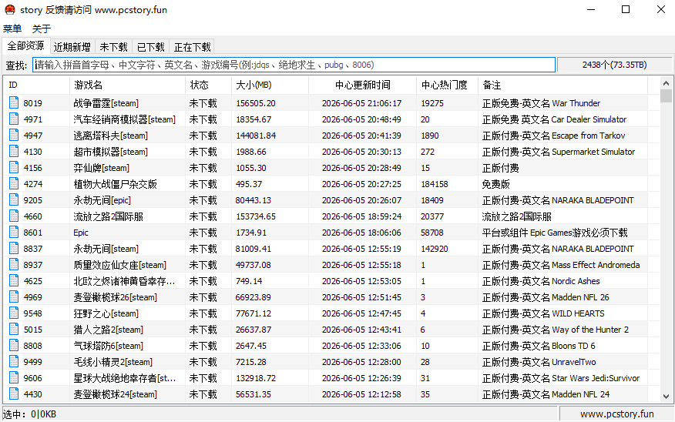The image size is (675, 422).
Task: Open the www.pcstory.fun link in status bar
Action: (x=617, y=414)
